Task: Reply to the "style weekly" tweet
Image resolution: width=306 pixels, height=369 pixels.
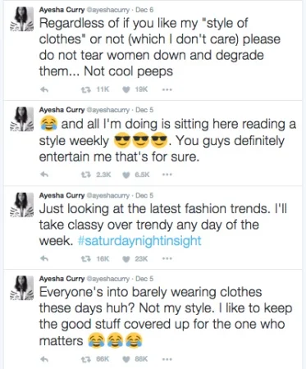Action: coord(44,175)
